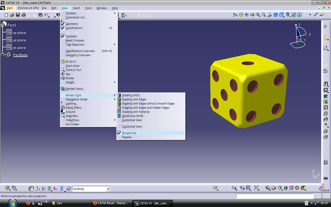Switch to CATIA fórum Firefox taskbar window
The width and height of the screenshot is (331, 207).
pos(111,203)
